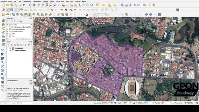This screenshot has width=199, height=112.
Task: Select the Reshape Features tool
Action: [x=46, y=15]
